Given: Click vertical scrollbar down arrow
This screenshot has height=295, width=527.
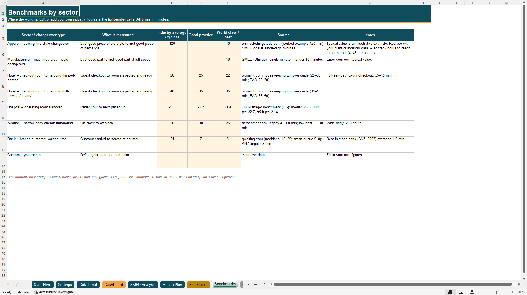Looking at the screenshot, I should pyautogui.click(x=524, y=279).
